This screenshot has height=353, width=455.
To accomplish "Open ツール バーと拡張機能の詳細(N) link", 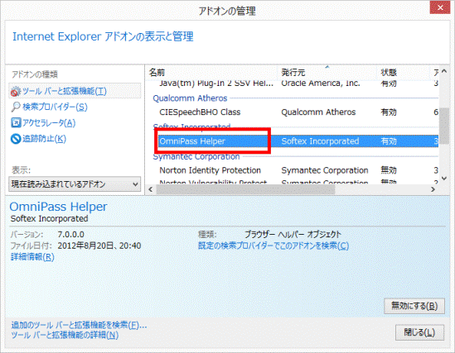I will [65, 335].
